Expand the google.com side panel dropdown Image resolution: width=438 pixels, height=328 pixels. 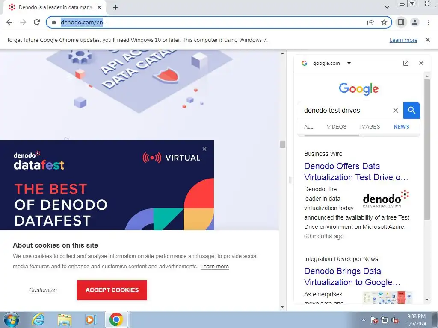click(x=349, y=63)
